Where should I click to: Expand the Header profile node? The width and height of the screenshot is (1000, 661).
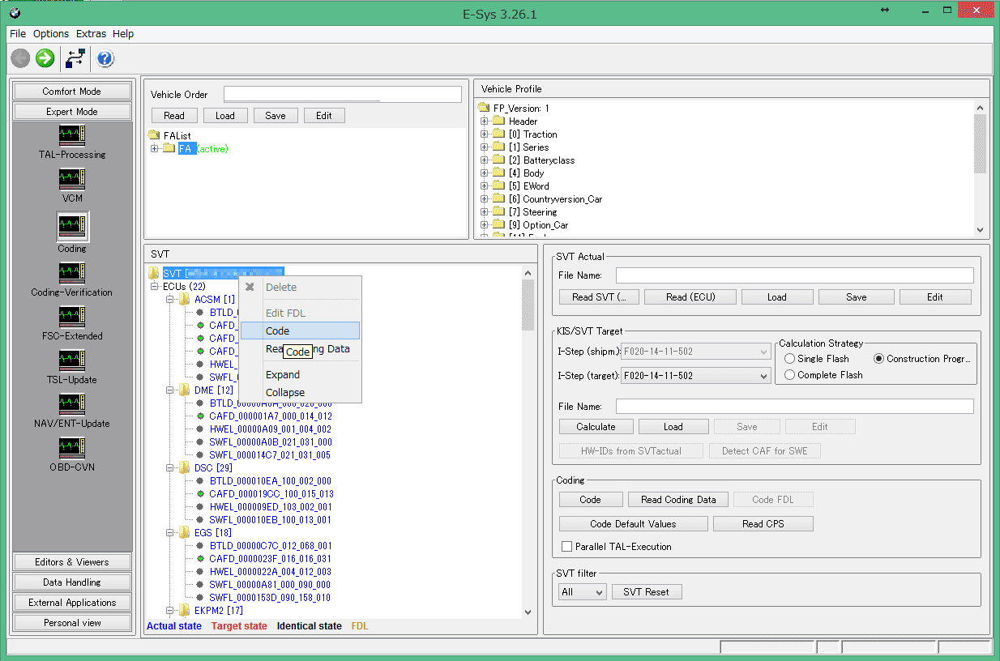[485, 122]
